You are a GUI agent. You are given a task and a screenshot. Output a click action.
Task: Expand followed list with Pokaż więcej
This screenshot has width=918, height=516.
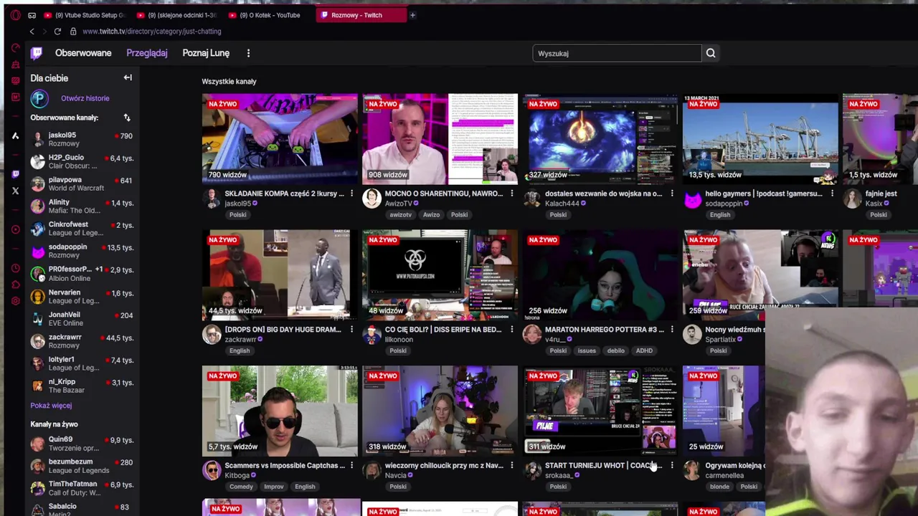tap(51, 406)
